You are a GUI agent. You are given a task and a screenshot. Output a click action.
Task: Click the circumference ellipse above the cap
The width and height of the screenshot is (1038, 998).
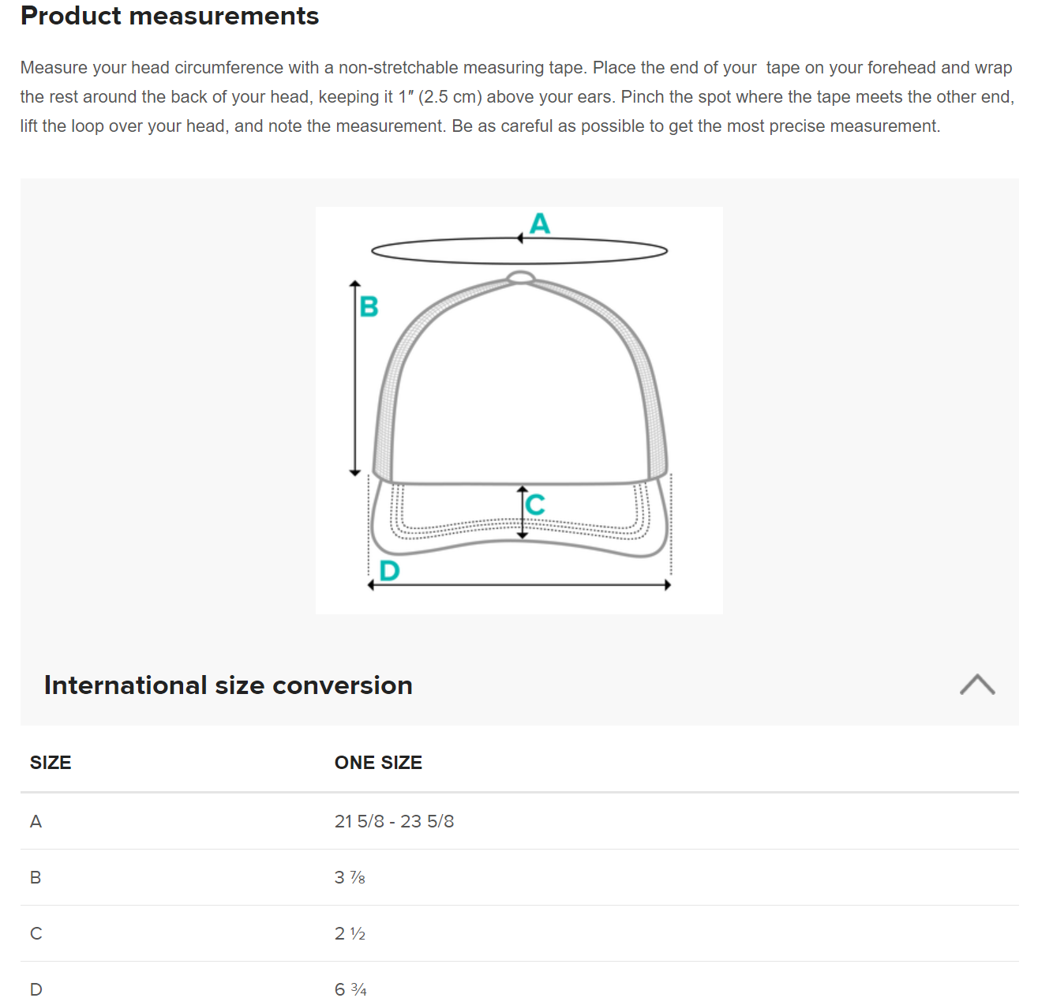click(519, 250)
